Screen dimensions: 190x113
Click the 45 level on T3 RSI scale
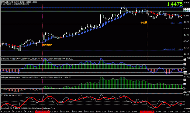(x=184, y=104)
